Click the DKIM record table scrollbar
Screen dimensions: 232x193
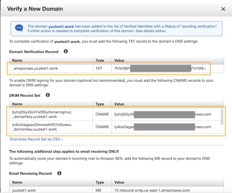tap(222, 117)
